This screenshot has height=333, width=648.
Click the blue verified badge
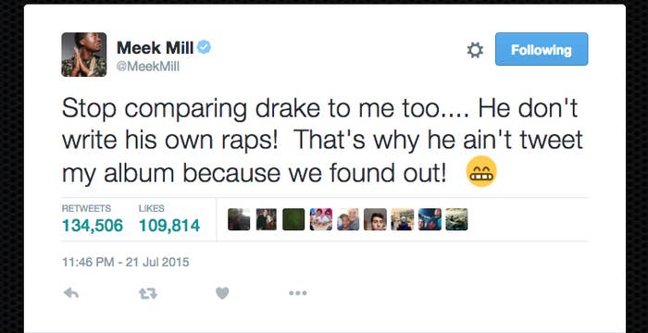click(x=204, y=47)
